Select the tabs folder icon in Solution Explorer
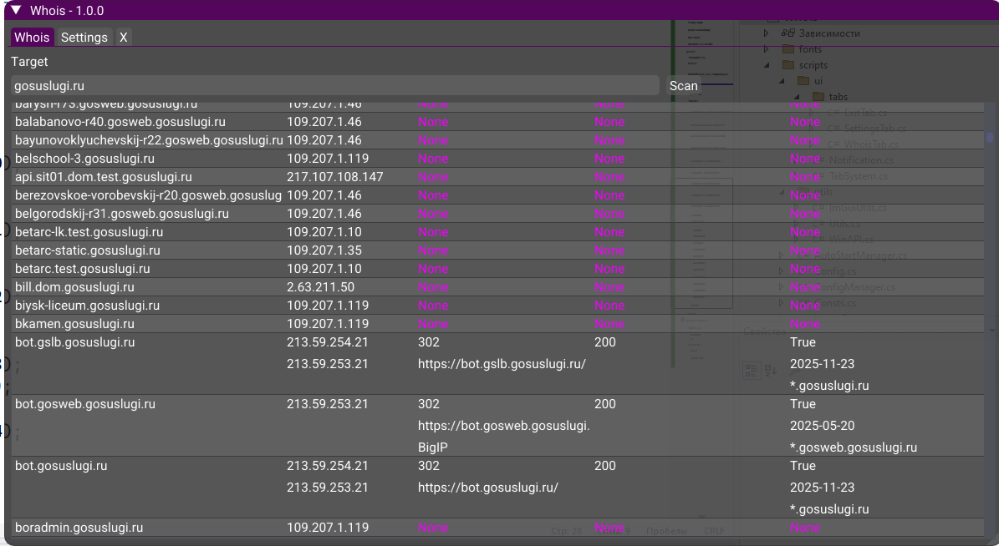Image resolution: width=999 pixels, height=546 pixels. [818, 97]
